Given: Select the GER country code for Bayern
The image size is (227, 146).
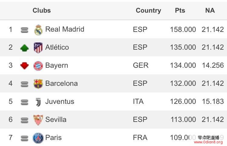Looking at the screenshot, I should point(140,65).
